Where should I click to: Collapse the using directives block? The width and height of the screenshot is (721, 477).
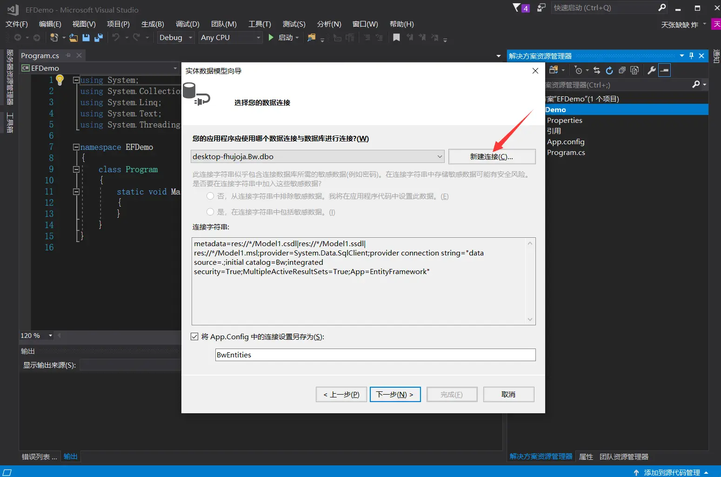[x=76, y=80]
